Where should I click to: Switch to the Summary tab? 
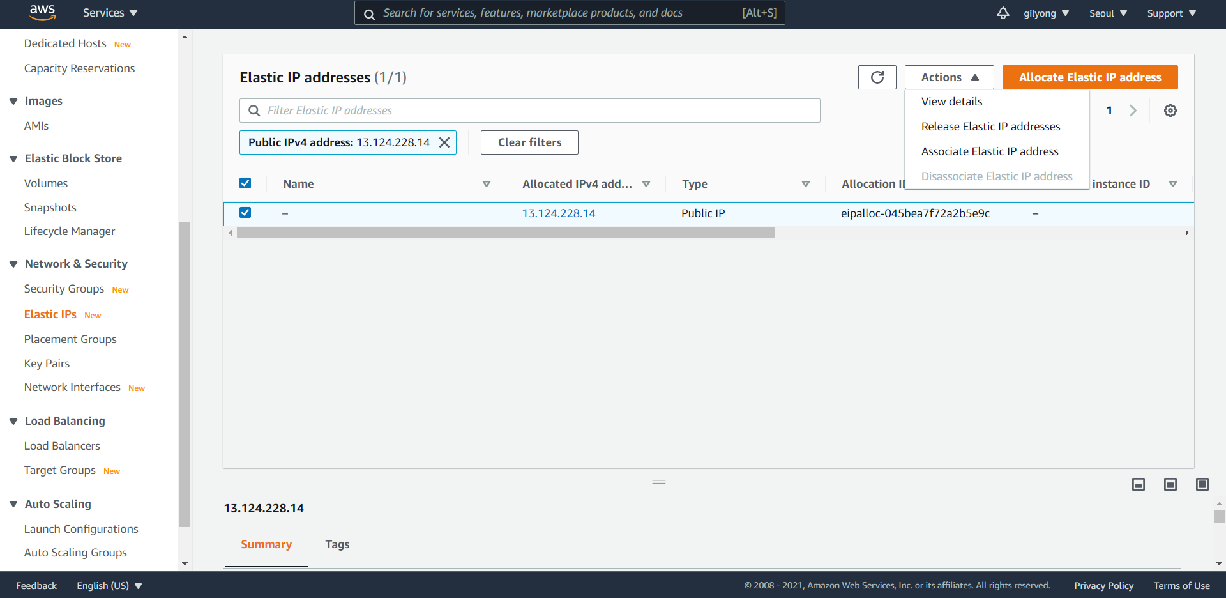266,544
